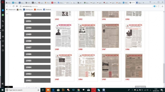165x92 pixels.
Task: Reload the current page
Action: (x=13, y=6)
